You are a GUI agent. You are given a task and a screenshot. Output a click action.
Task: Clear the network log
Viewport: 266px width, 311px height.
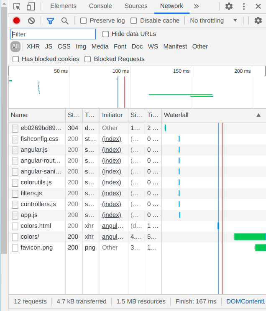pos(31,20)
